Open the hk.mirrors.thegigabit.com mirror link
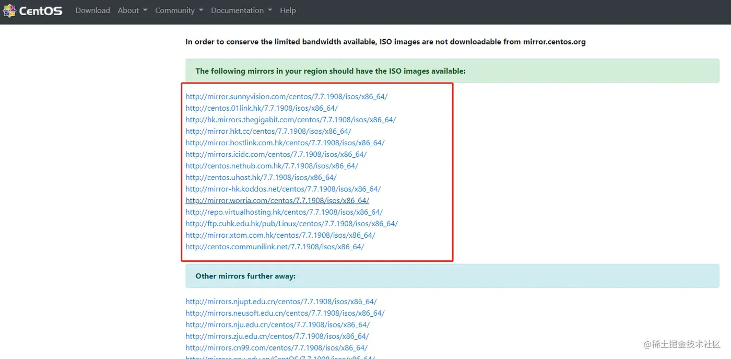This screenshot has height=359, width=731. (291, 120)
